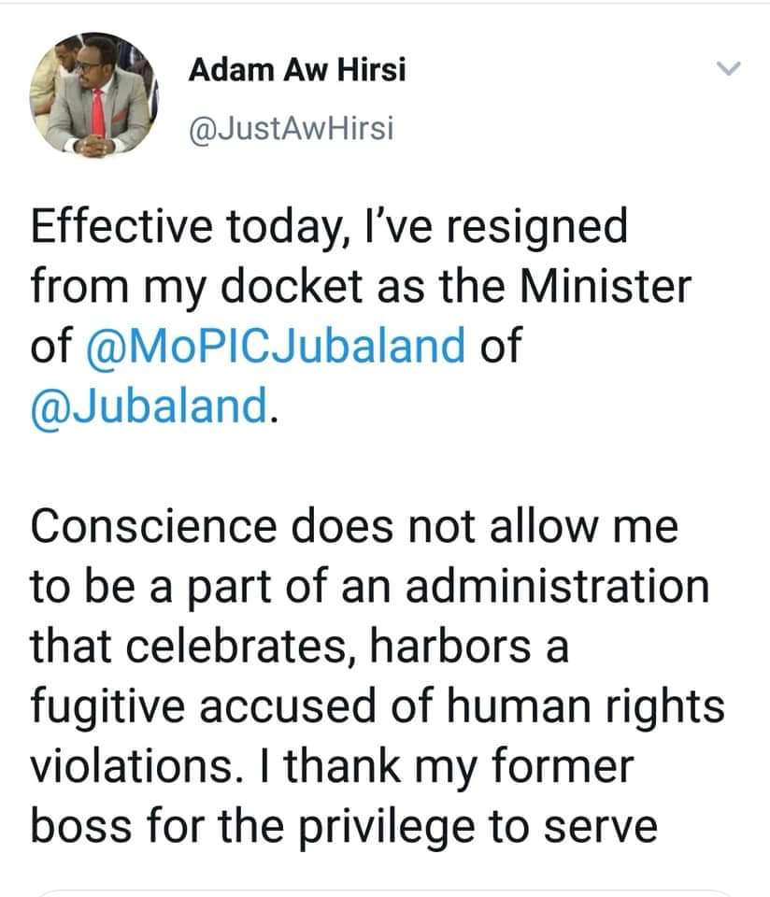770x897 pixels.
Task: Visit the @JustAwHirsi handle
Action: click(x=292, y=129)
